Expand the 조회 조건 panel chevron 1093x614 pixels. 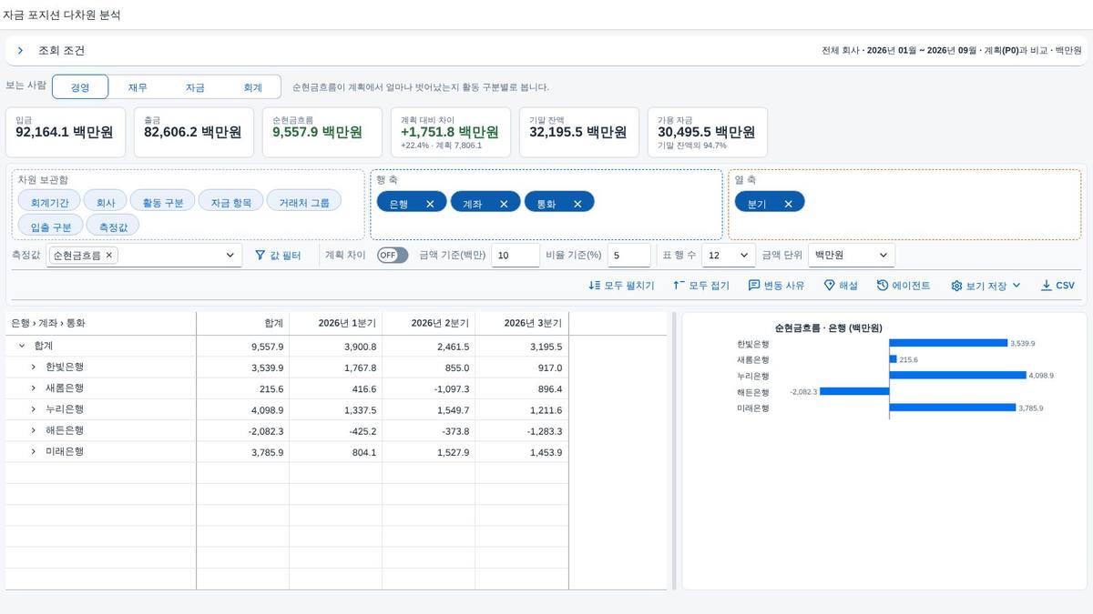[x=20, y=51]
